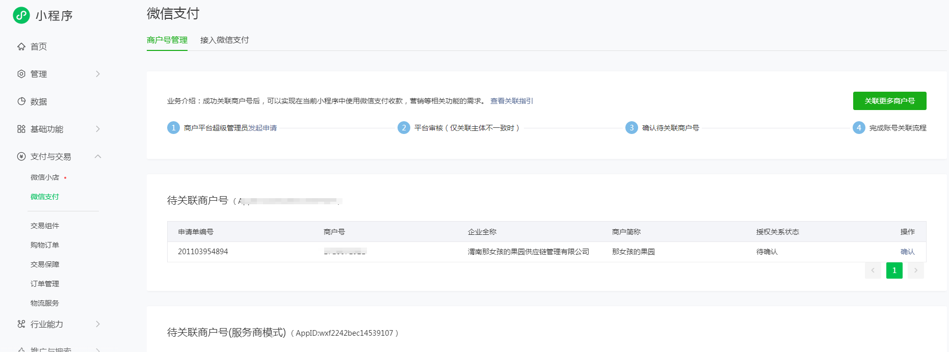Open 微信小店 submenu item
The width and height of the screenshot is (949, 352).
point(45,177)
